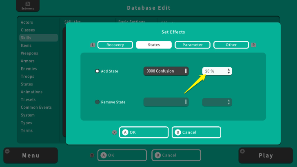Switch to the Recovery tab
Screen dimensions: 297x167
(115, 45)
